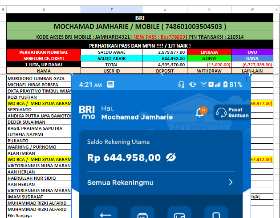
Task: Select SALDO AWAL value 2,879,977.00
Action: point(165,52)
